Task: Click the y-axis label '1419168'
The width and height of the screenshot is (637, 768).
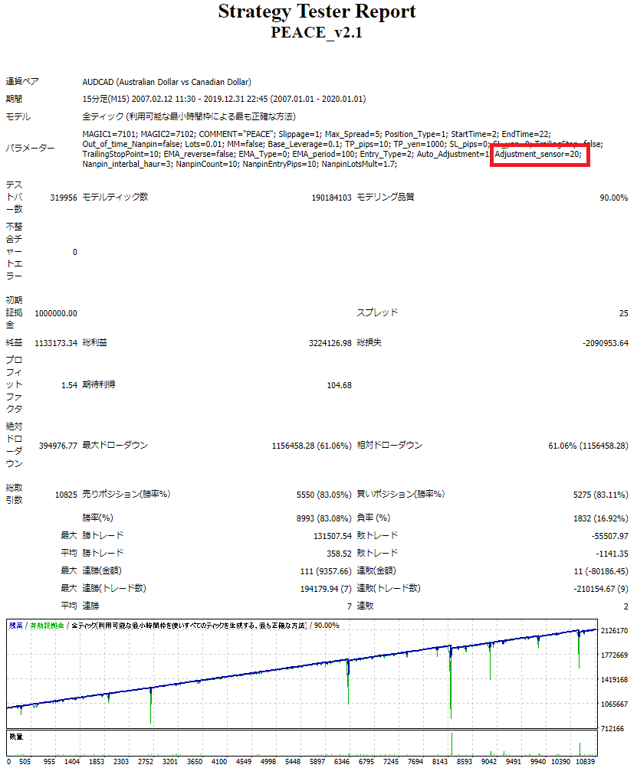Action: [x=614, y=679]
